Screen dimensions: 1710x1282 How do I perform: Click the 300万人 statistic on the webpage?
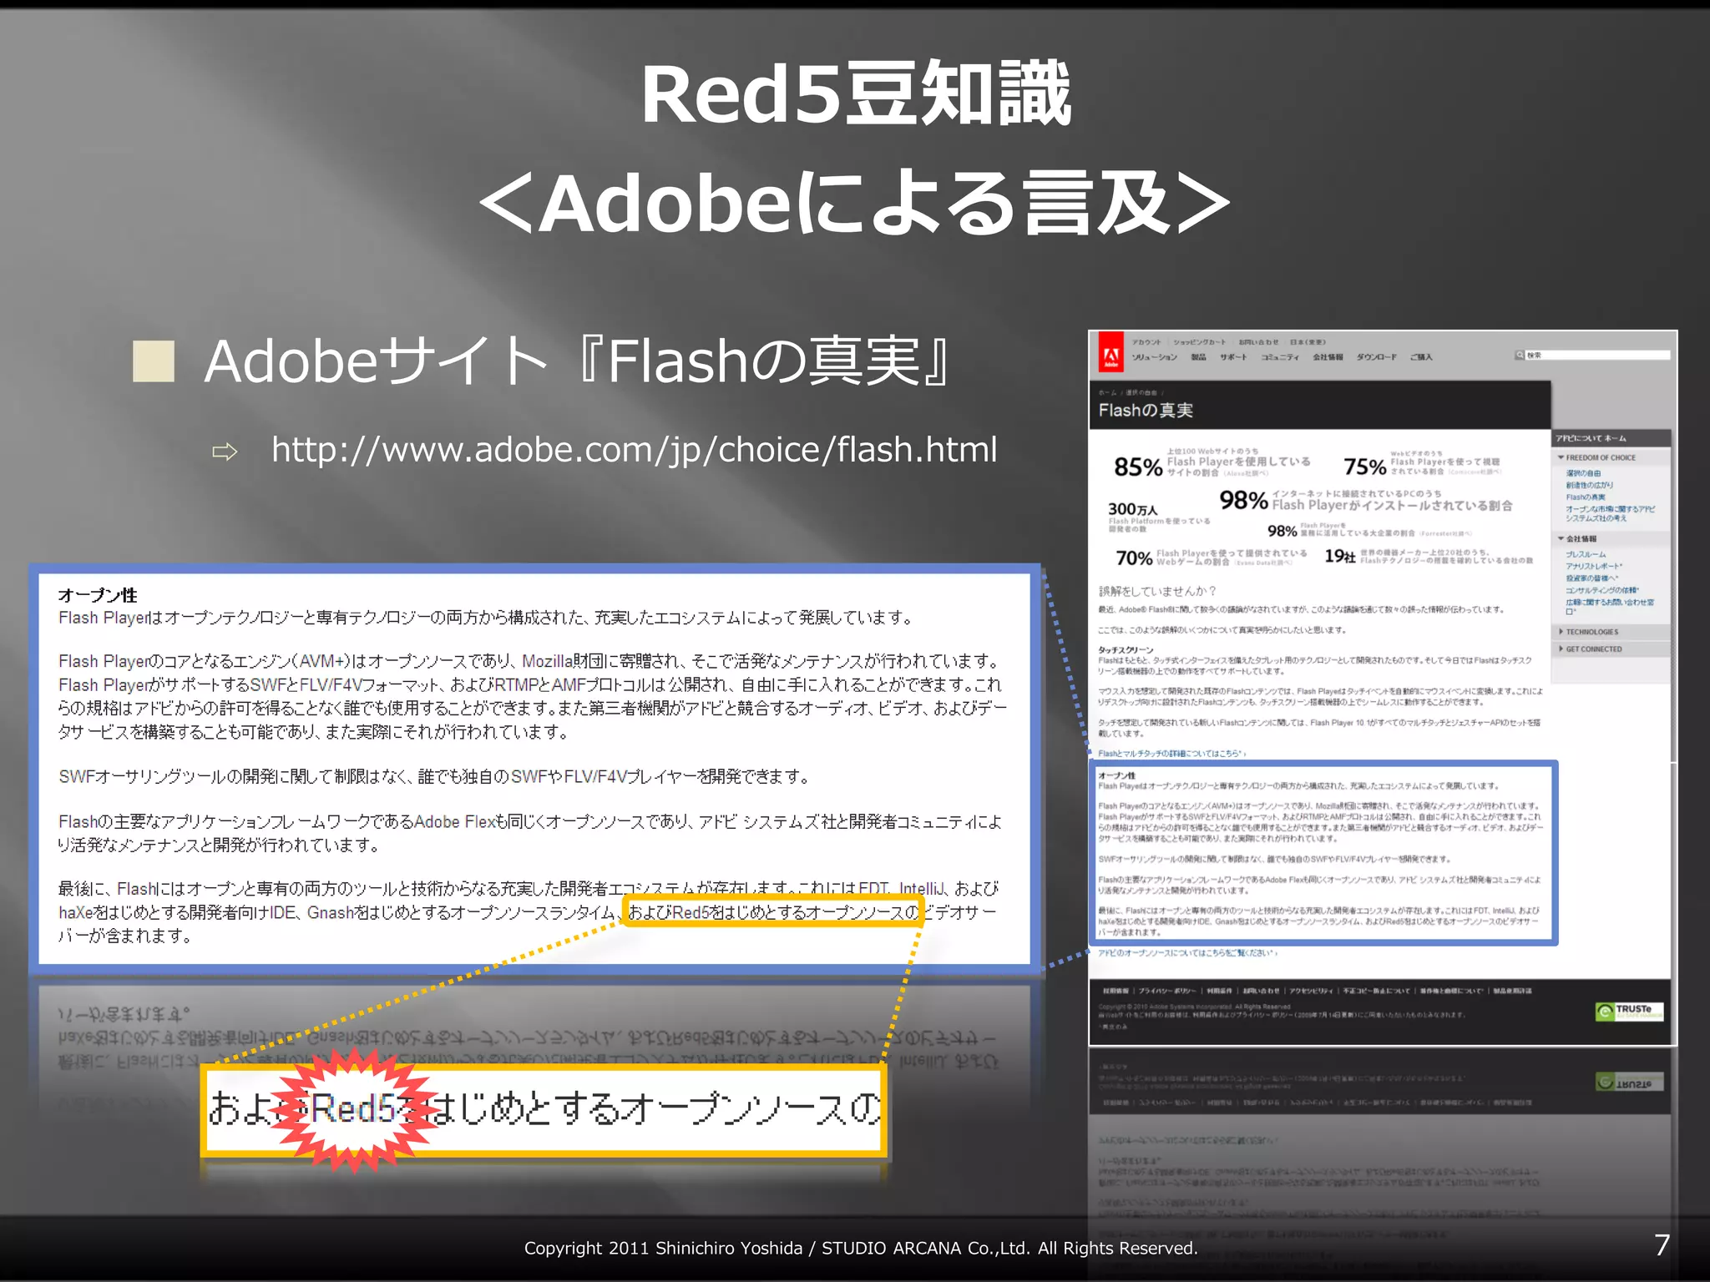pyautogui.click(x=1133, y=509)
